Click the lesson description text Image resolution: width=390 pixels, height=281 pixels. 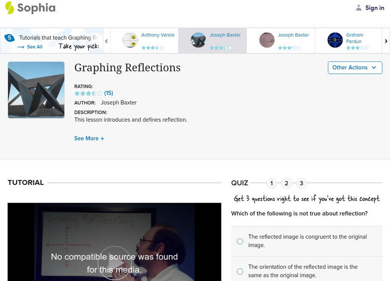(131, 120)
